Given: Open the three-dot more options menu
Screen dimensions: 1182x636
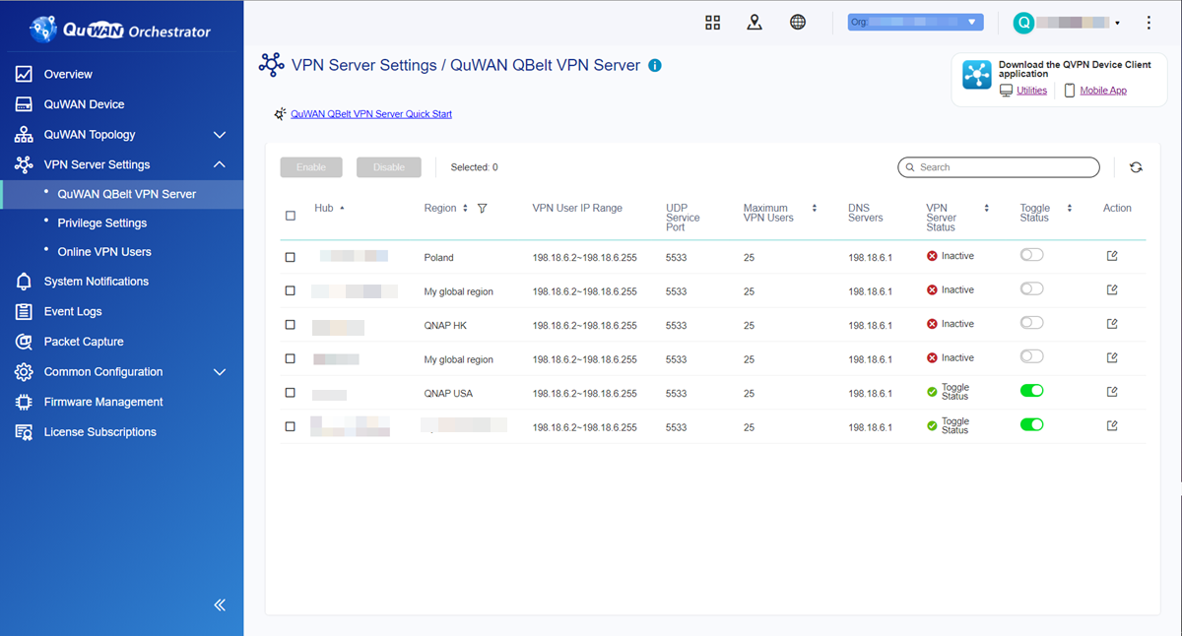Looking at the screenshot, I should [x=1149, y=23].
